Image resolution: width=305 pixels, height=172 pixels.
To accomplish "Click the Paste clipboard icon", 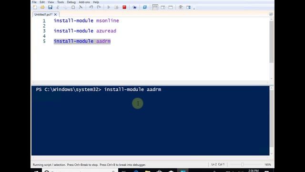I will pyautogui.click(x=73, y=8).
